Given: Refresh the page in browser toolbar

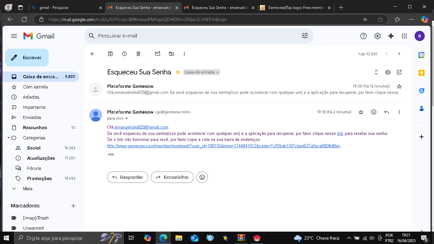Looking at the screenshot, I should [24, 19].
